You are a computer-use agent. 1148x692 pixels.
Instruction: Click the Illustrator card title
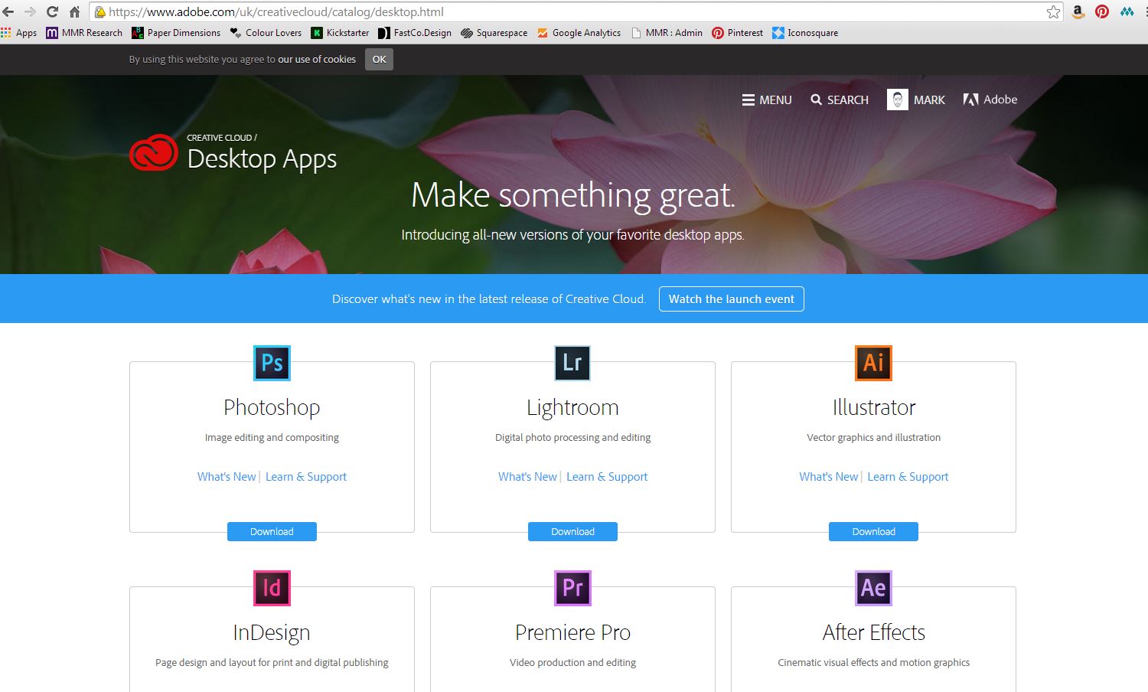[873, 407]
